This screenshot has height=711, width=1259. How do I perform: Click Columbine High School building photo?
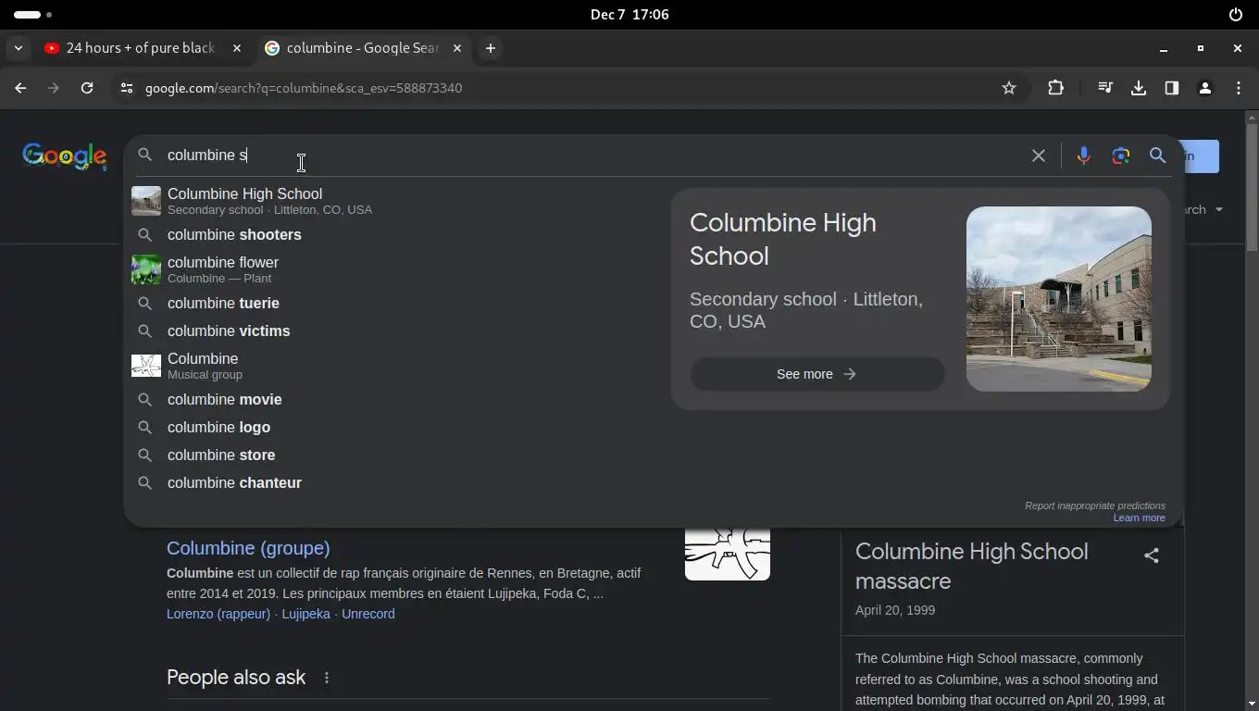pos(1058,298)
